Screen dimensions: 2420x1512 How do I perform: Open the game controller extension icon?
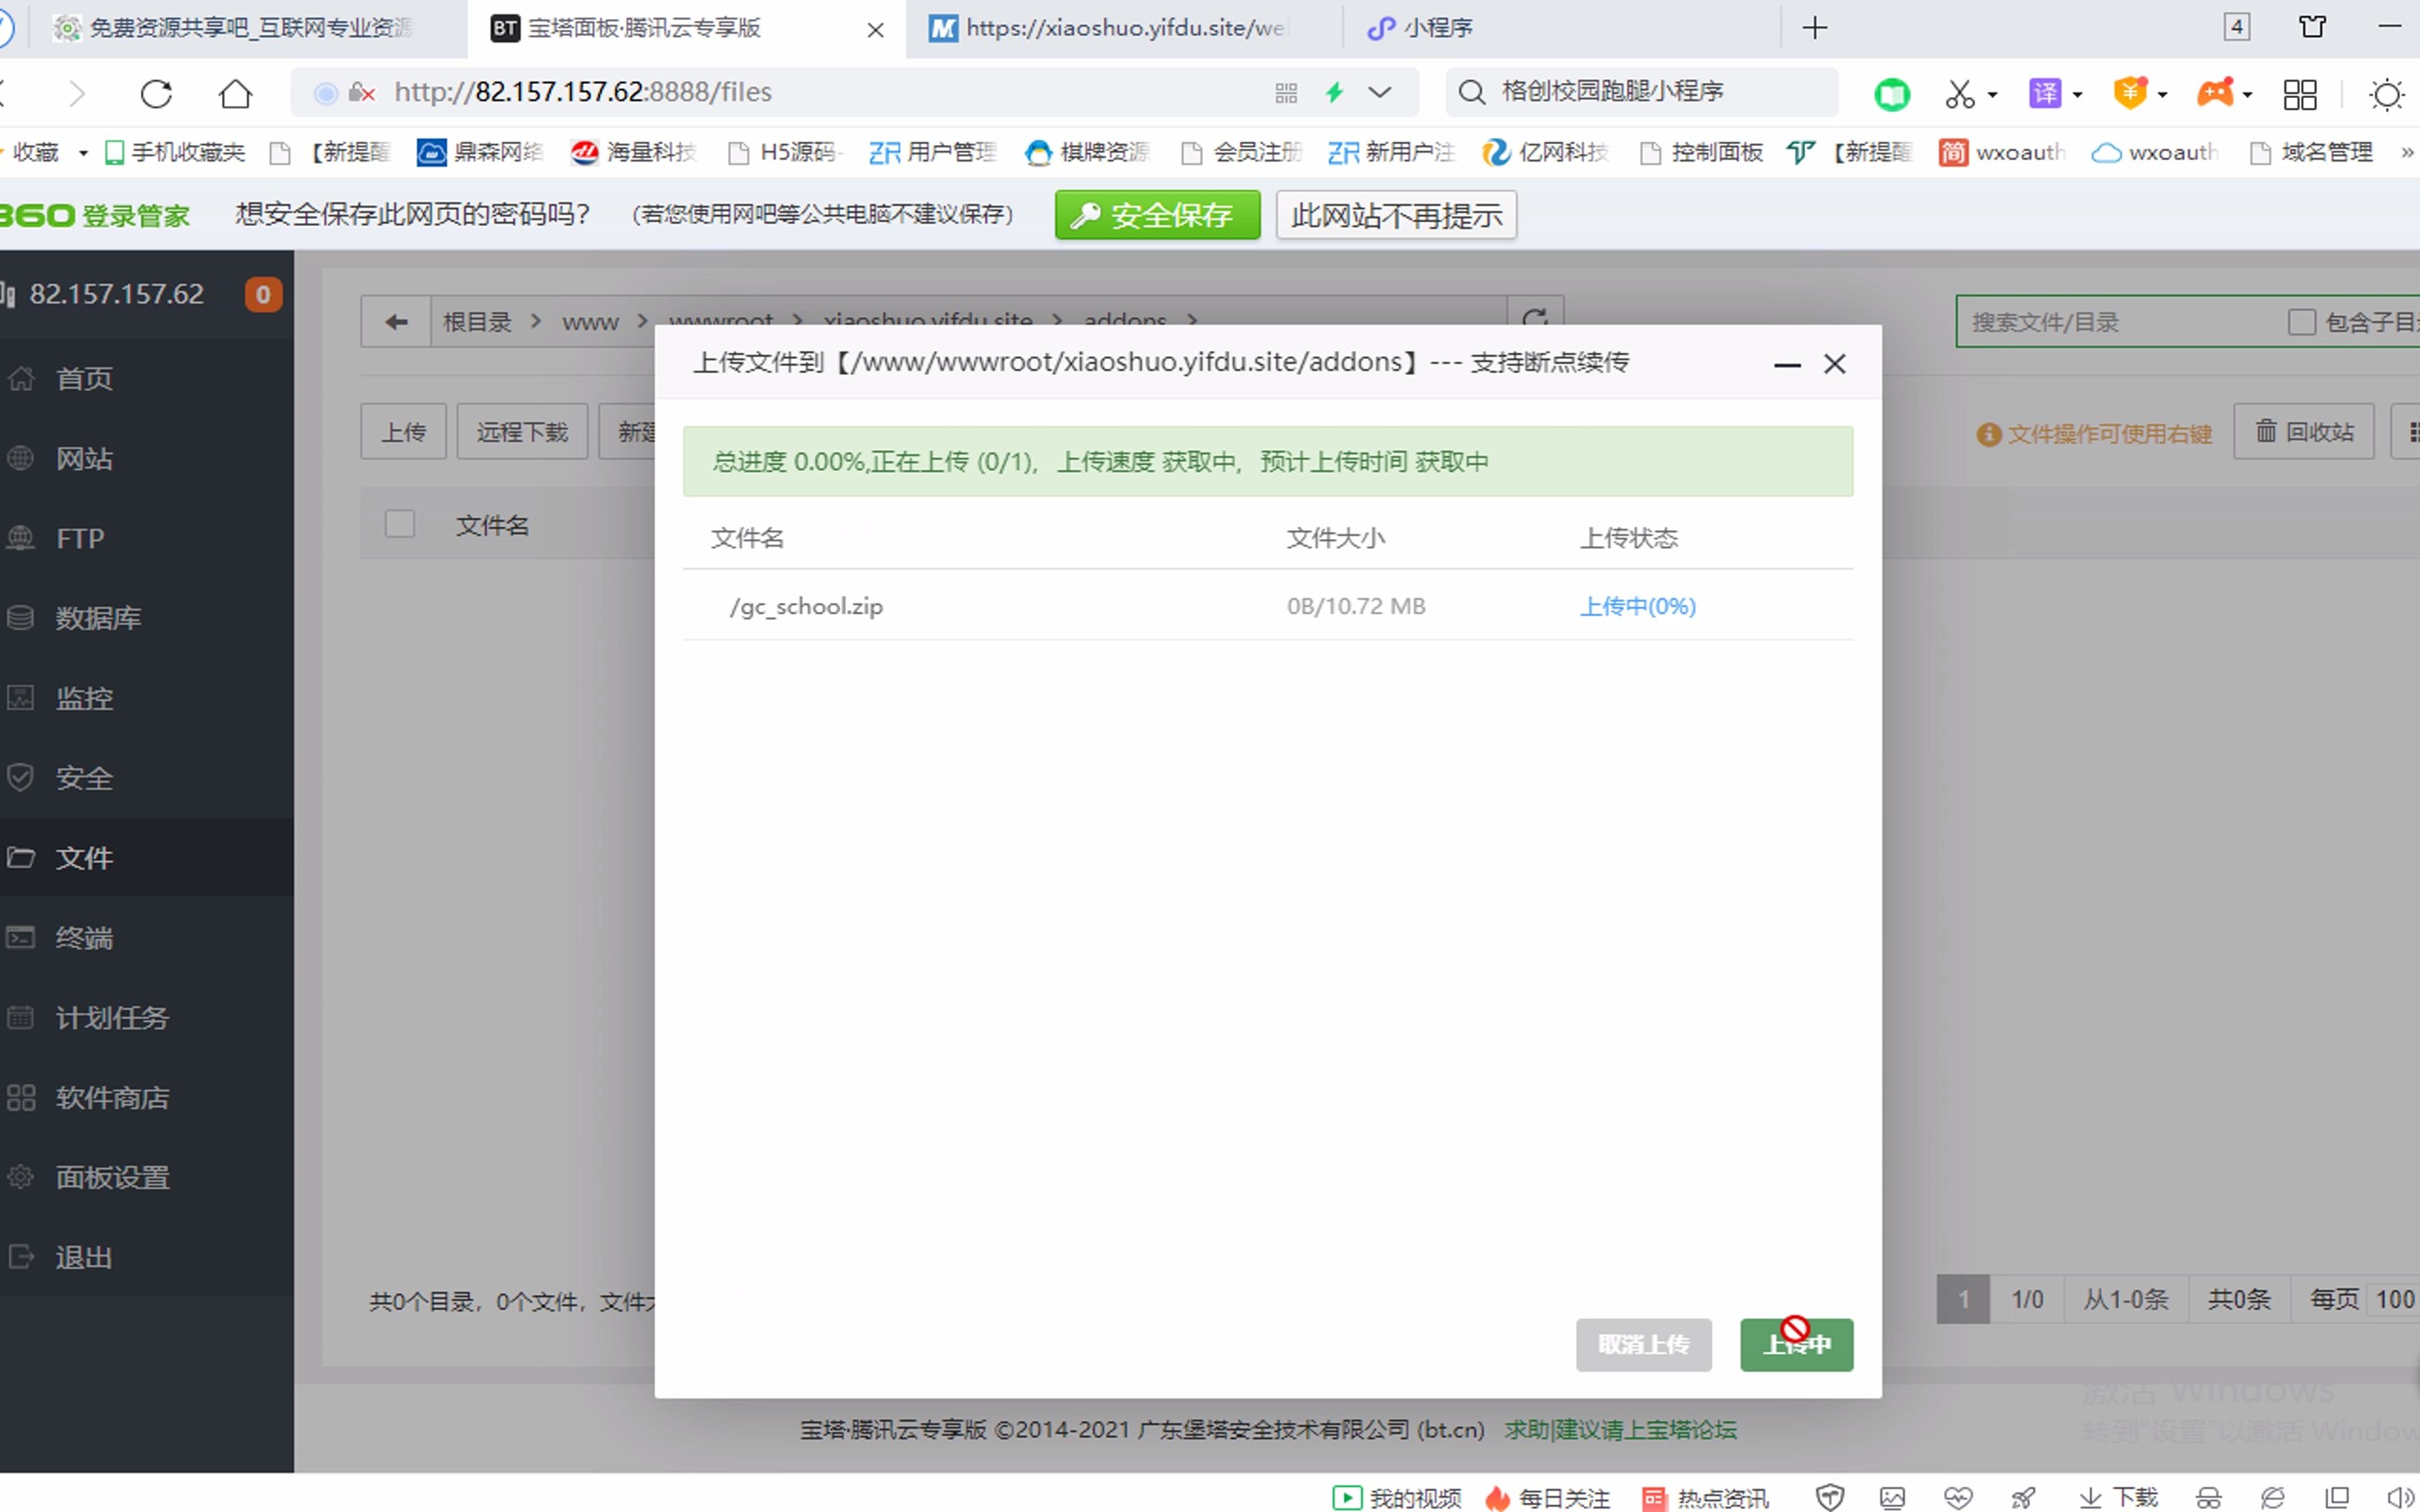click(2215, 94)
